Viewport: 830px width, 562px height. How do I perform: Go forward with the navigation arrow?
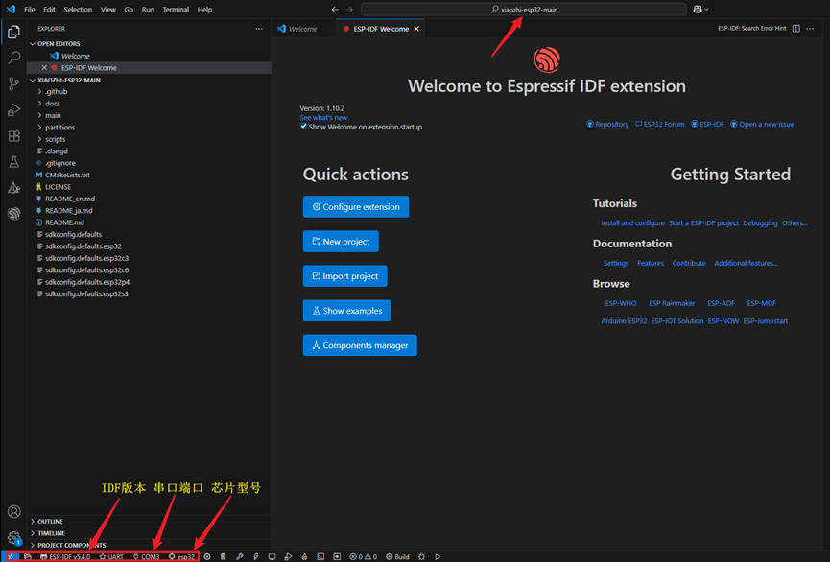click(349, 9)
